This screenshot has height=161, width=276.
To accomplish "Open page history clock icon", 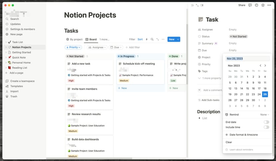I will coord(256,5).
